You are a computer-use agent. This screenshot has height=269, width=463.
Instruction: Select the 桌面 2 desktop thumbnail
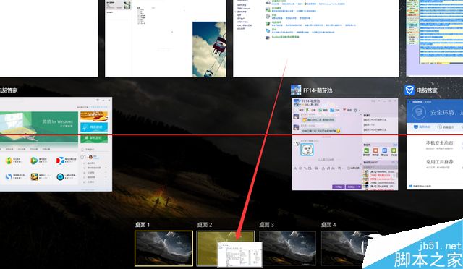coord(225,248)
